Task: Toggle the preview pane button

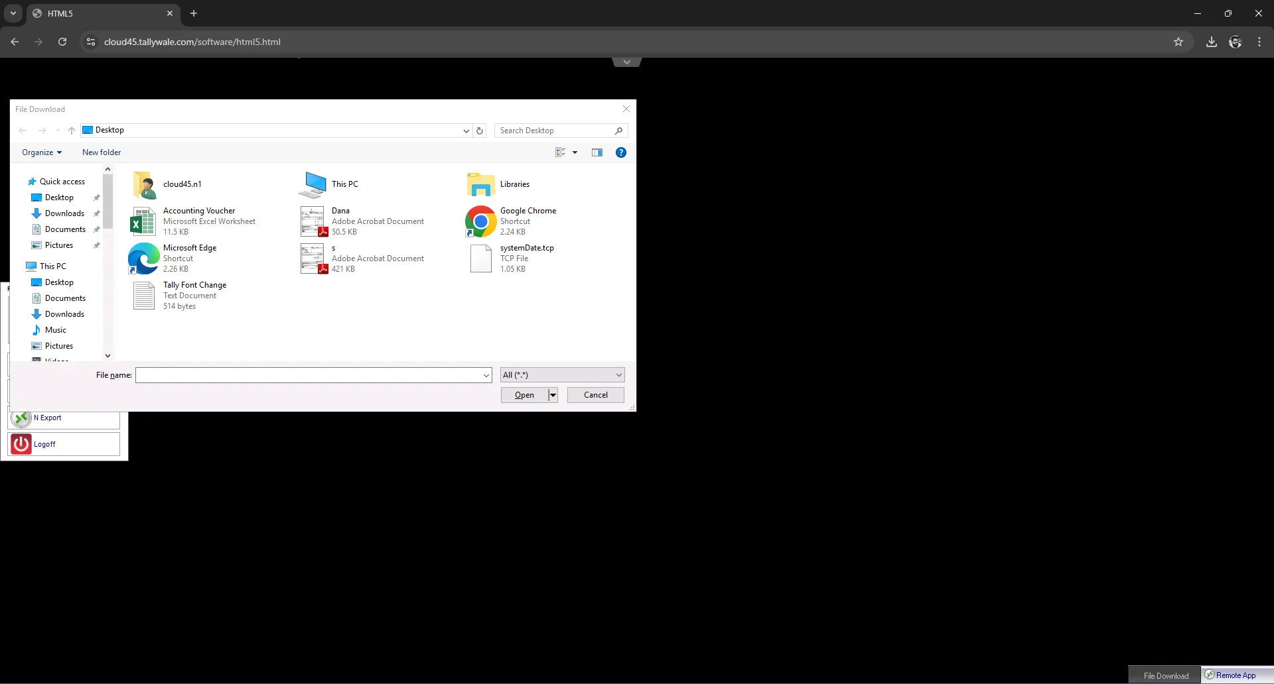Action: 597,152
